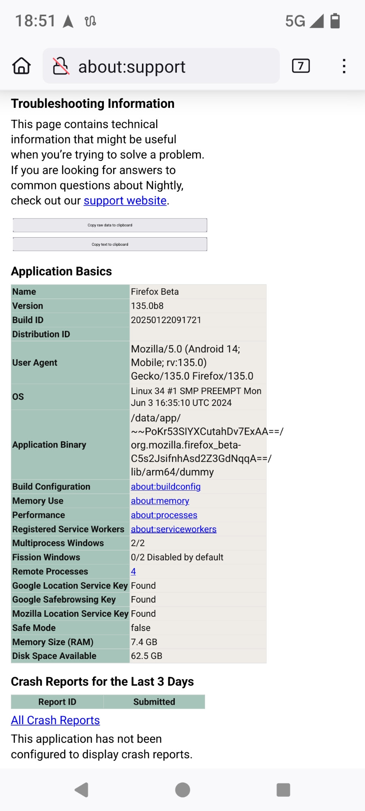Tap the insecure connection lock icon
Image resolution: width=365 pixels, height=811 pixels.
click(x=61, y=66)
